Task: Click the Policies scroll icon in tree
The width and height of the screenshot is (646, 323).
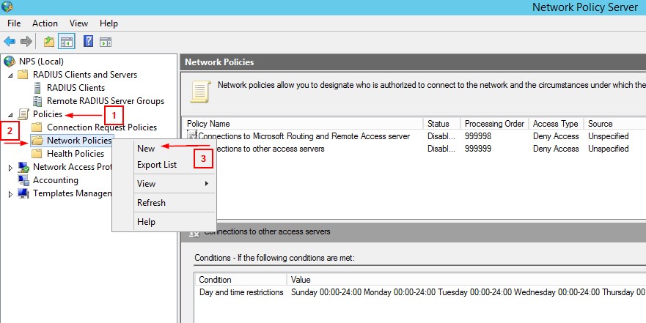Action: (x=24, y=114)
